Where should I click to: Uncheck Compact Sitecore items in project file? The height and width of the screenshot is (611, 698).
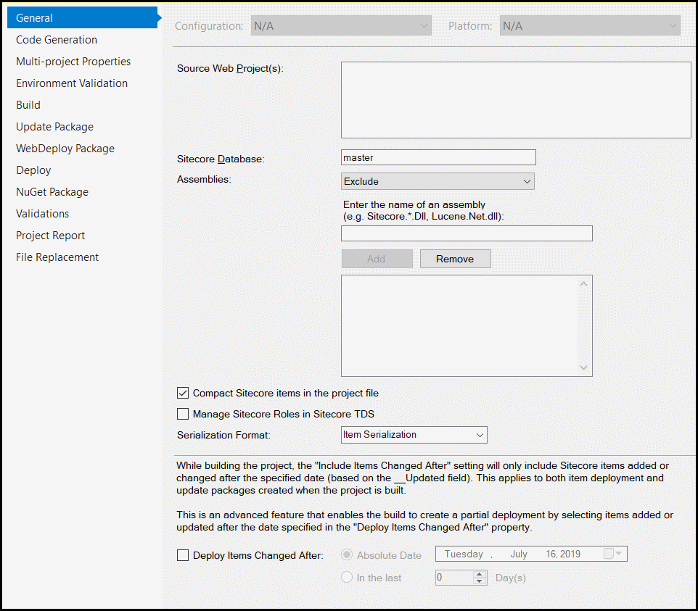[183, 393]
